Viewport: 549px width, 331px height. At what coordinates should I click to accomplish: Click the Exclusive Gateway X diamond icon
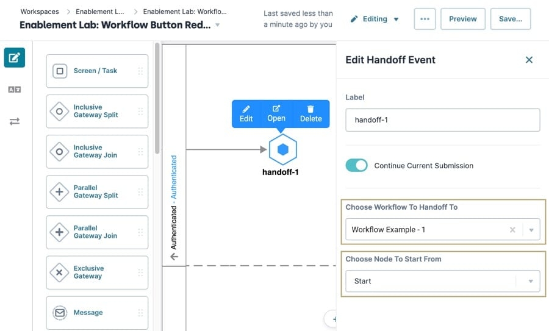tap(60, 272)
